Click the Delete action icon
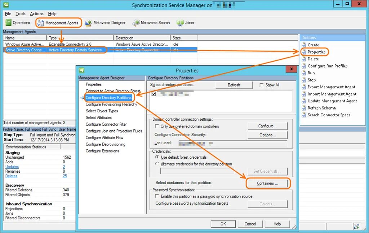This screenshot has height=233, width=369. point(304,59)
